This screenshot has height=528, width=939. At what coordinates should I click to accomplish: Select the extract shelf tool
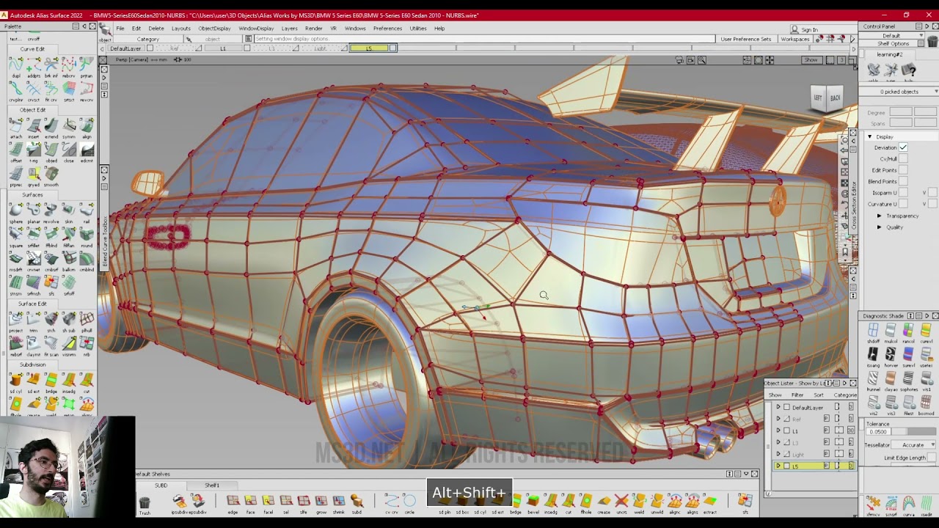coord(709,503)
